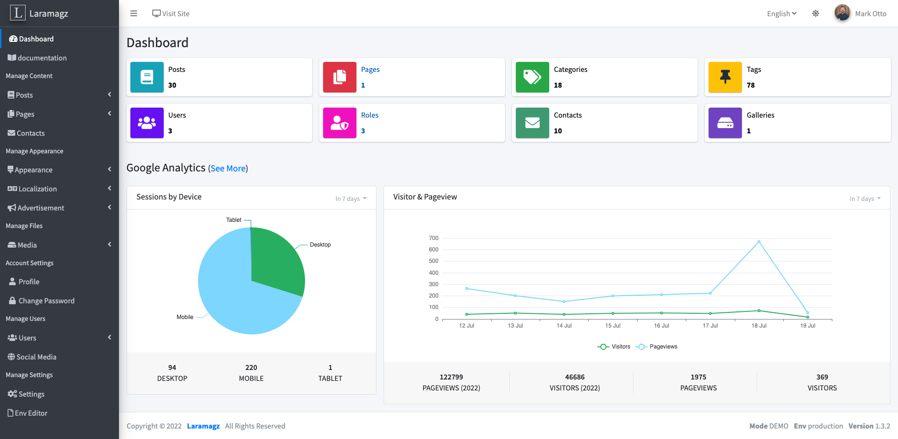The height and width of the screenshot is (439, 898).
Task: Click the yellow Tags pushpin icon
Action: click(725, 77)
